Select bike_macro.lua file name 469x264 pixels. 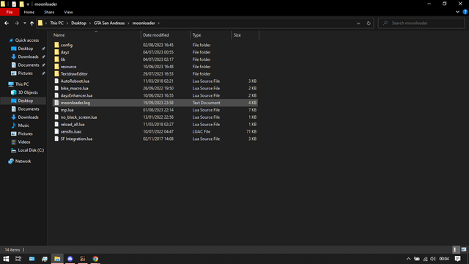click(74, 88)
